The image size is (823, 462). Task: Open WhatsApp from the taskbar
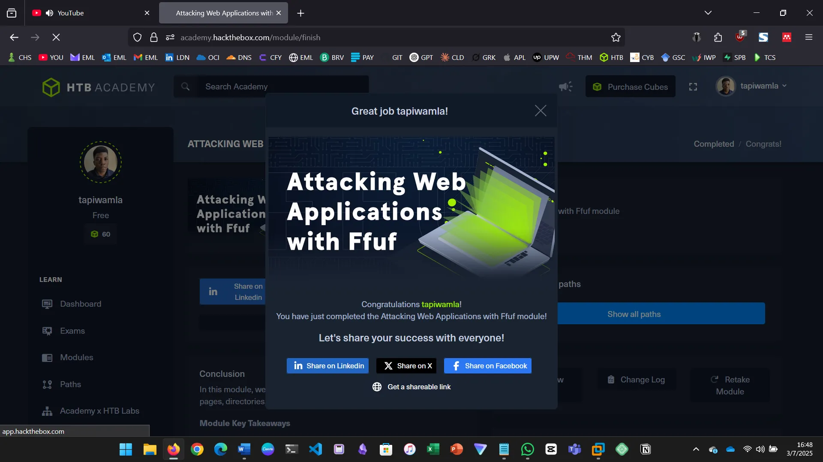(x=528, y=450)
